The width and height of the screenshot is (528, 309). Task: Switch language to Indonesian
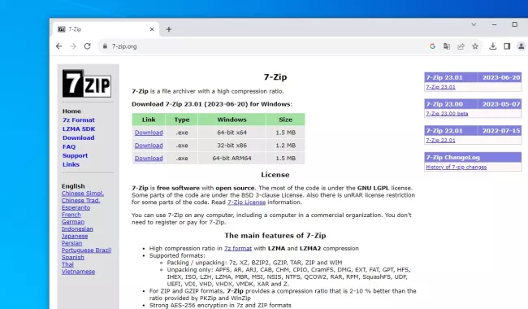tap(77, 228)
